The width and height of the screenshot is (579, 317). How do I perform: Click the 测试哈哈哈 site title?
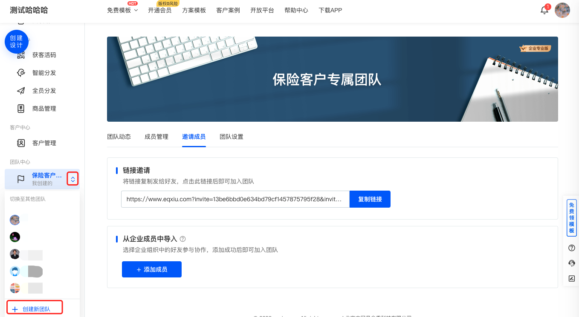[x=29, y=10]
